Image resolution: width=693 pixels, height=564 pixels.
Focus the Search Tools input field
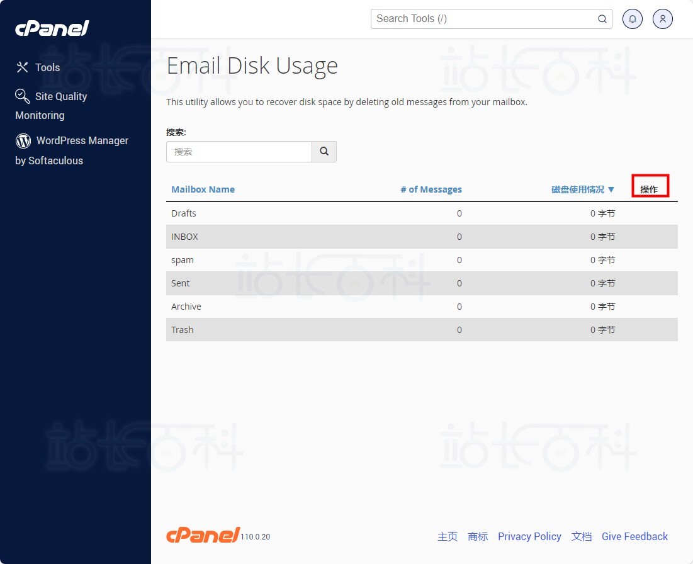pos(485,19)
